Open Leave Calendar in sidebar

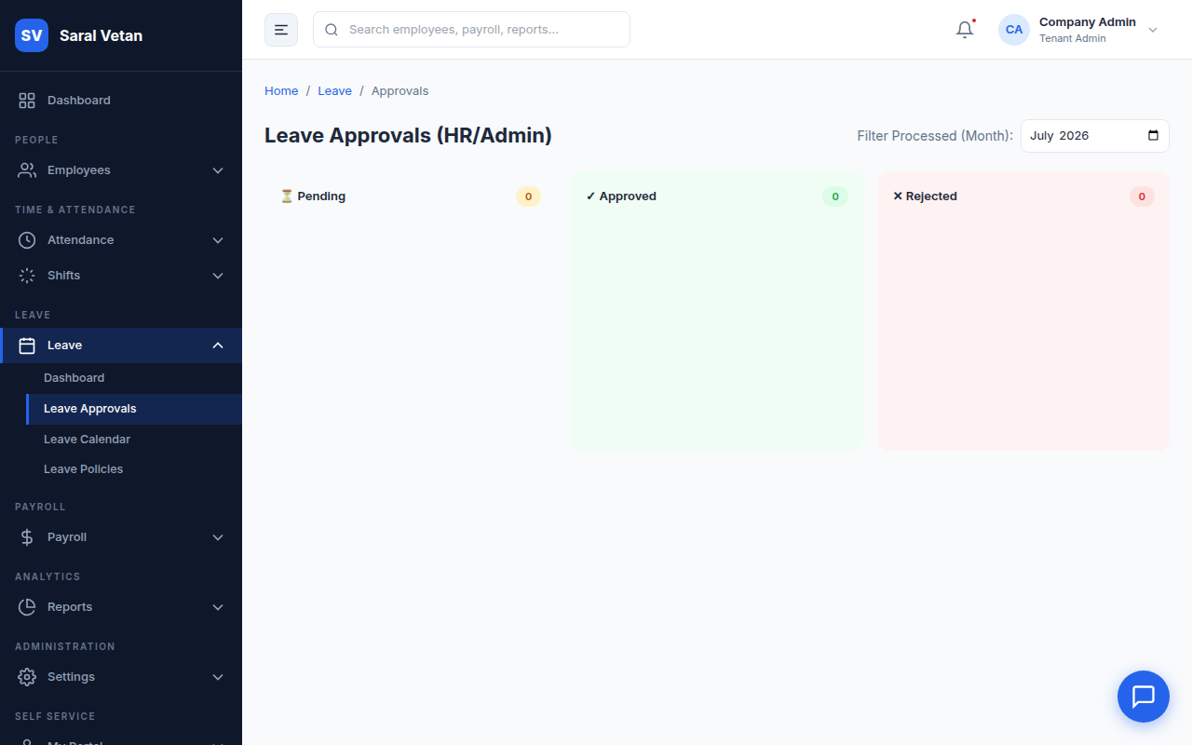pos(134,440)
